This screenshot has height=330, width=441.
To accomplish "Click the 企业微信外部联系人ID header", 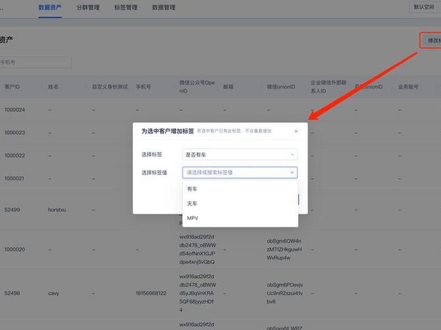I will click(329, 87).
